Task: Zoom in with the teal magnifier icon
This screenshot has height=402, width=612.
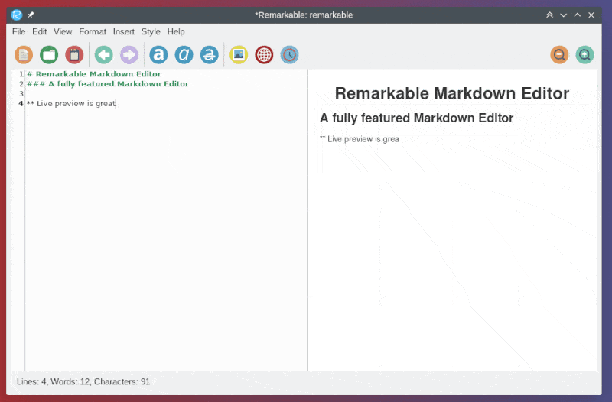Action: click(x=584, y=54)
